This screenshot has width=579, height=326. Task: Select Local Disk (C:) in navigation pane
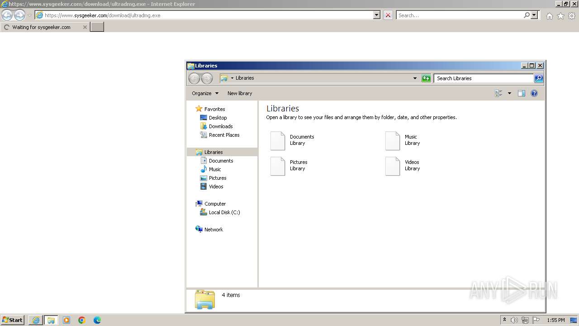tap(224, 212)
